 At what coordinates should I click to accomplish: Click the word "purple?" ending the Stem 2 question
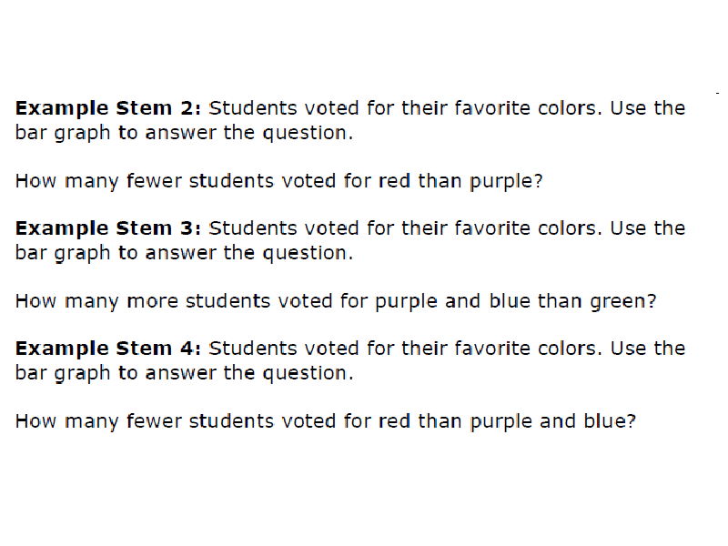(506, 182)
